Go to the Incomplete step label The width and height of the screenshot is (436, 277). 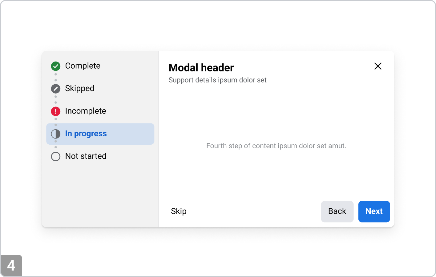click(x=85, y=111)
